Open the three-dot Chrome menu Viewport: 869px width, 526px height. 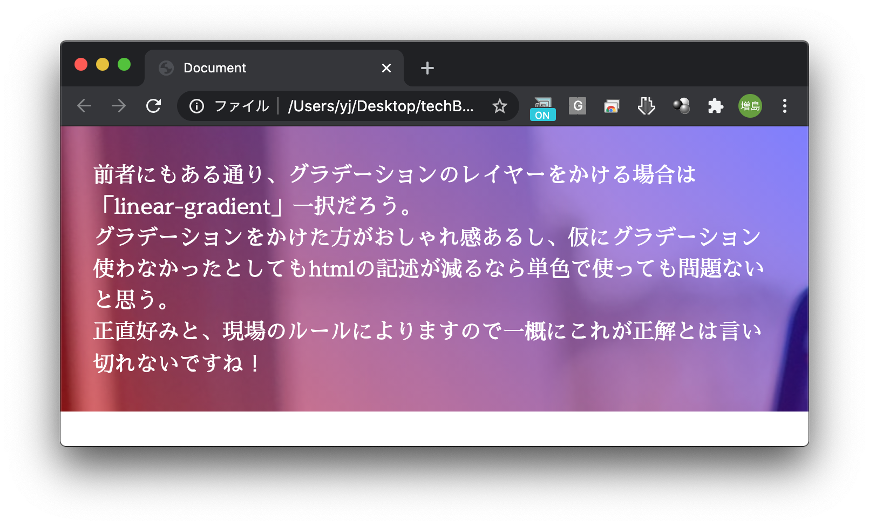click(784, 106)
